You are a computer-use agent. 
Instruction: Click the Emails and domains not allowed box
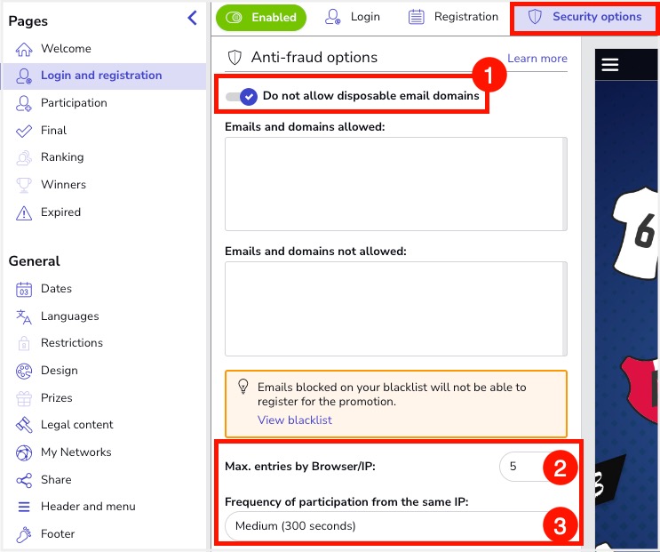click(x=395, y=308)
